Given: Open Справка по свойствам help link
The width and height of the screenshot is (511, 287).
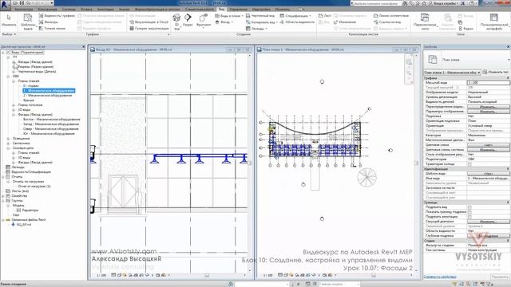Looking at the screenshot, I should click(x=440, y=277).
